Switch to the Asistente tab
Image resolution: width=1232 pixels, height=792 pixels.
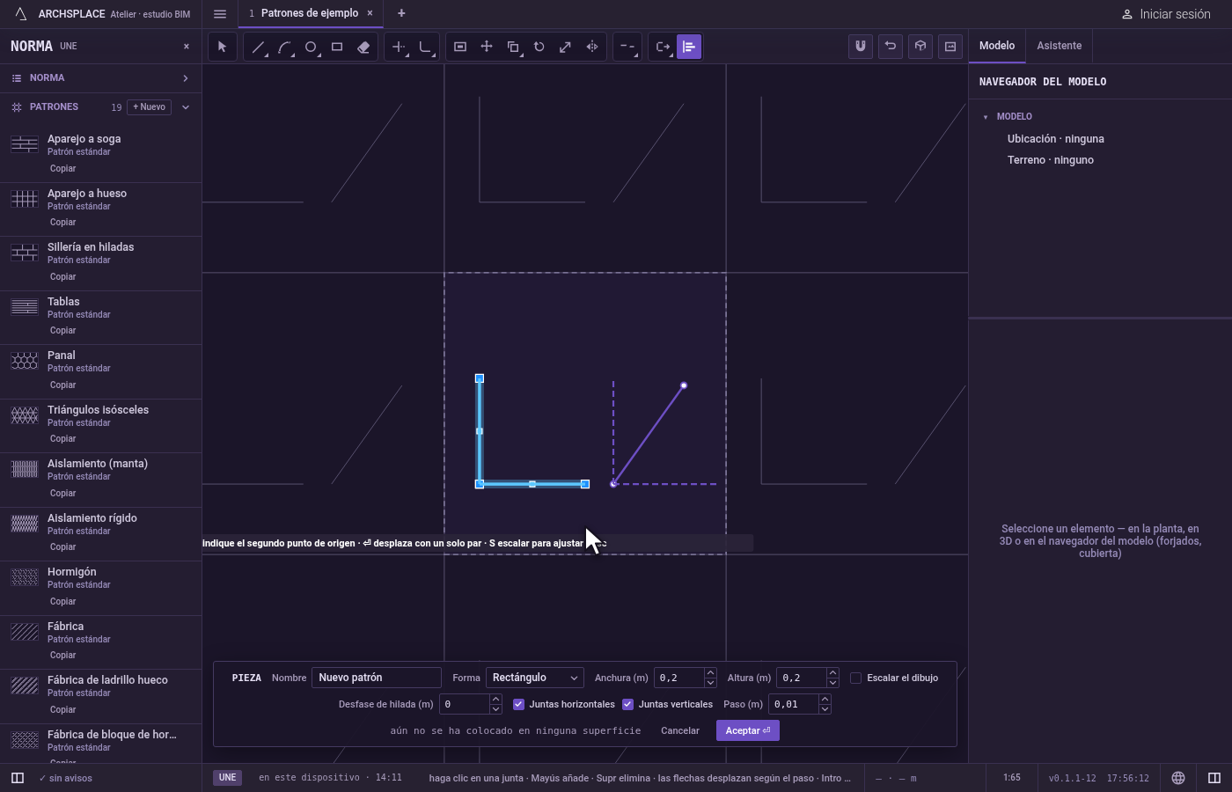pyautogui.click(x=1060, y=46)
